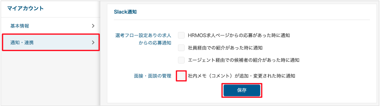This screenshot has width=380, height=106.
Task: Open the 基本情報 sidebar item
Action: [50, 26]
